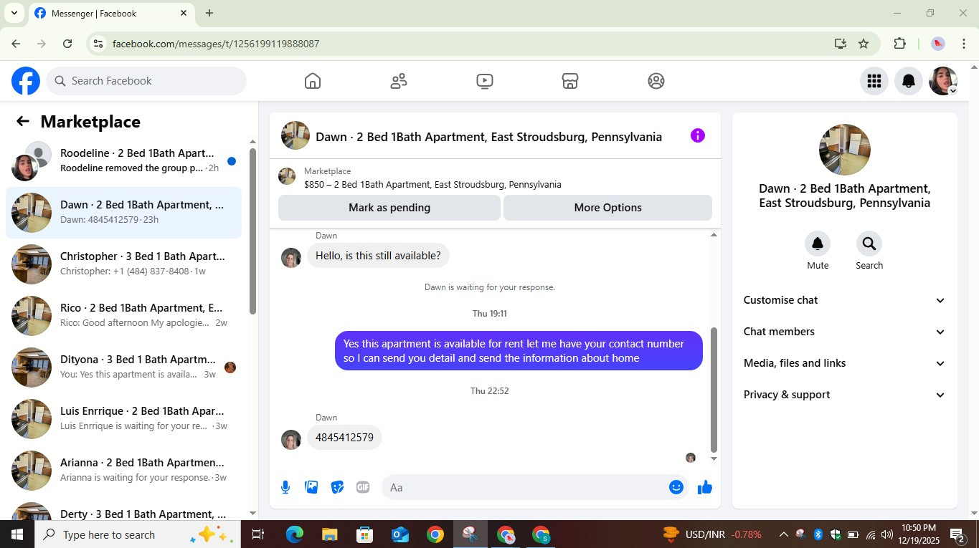Expand Privacy & support section
Viewport: 979px width, 548px height.
click(x=844, y=395)
